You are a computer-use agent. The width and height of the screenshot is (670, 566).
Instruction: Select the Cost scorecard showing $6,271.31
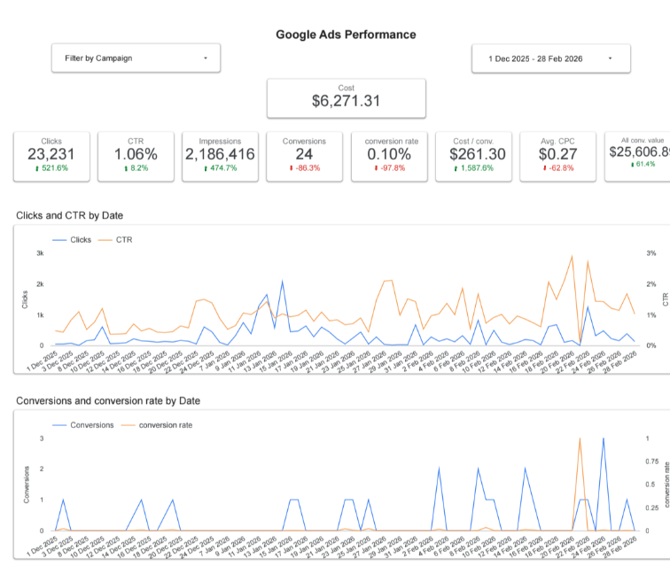point(347,98)
